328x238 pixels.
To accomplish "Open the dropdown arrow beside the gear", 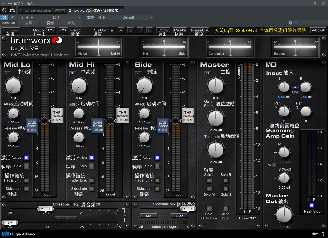I will click(x=296, y=23).
